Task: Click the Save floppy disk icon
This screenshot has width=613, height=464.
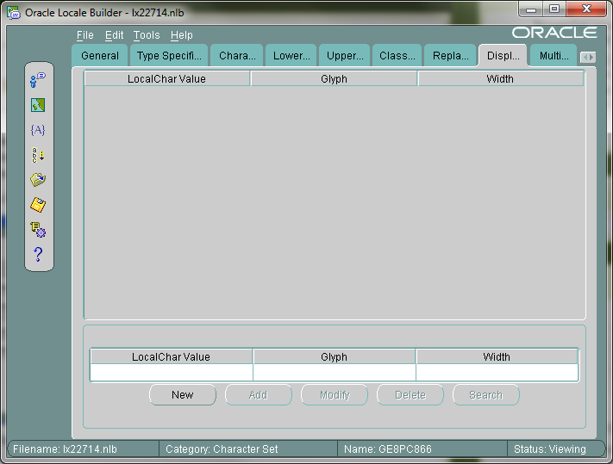Action: (38, 205)
